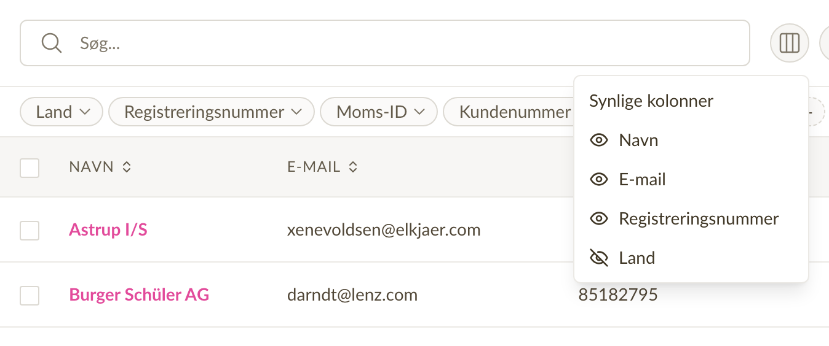Select Land entry in Synlige kolonner menu
The image size is (829, 346).
coord(691,258)
